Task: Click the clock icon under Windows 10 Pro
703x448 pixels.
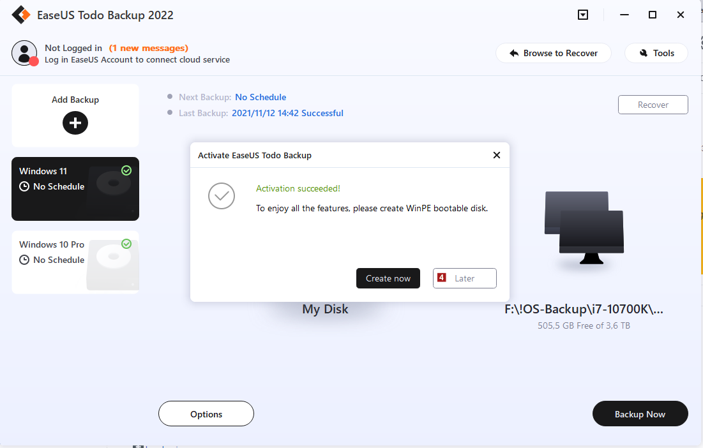Action: coord(24,260)
